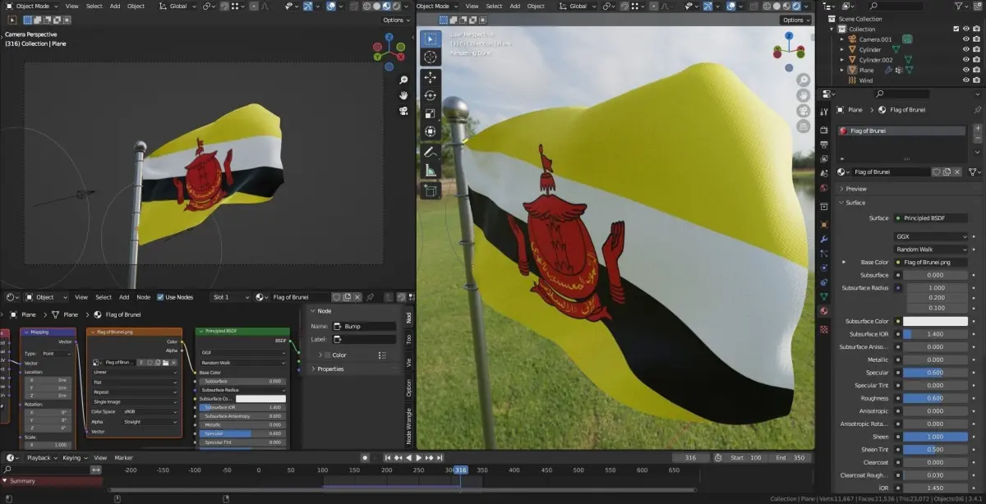This screenshot has height=504, width=986.
Task: Select Flag of Brunei material slot
Action: click(x=901, y=131)
